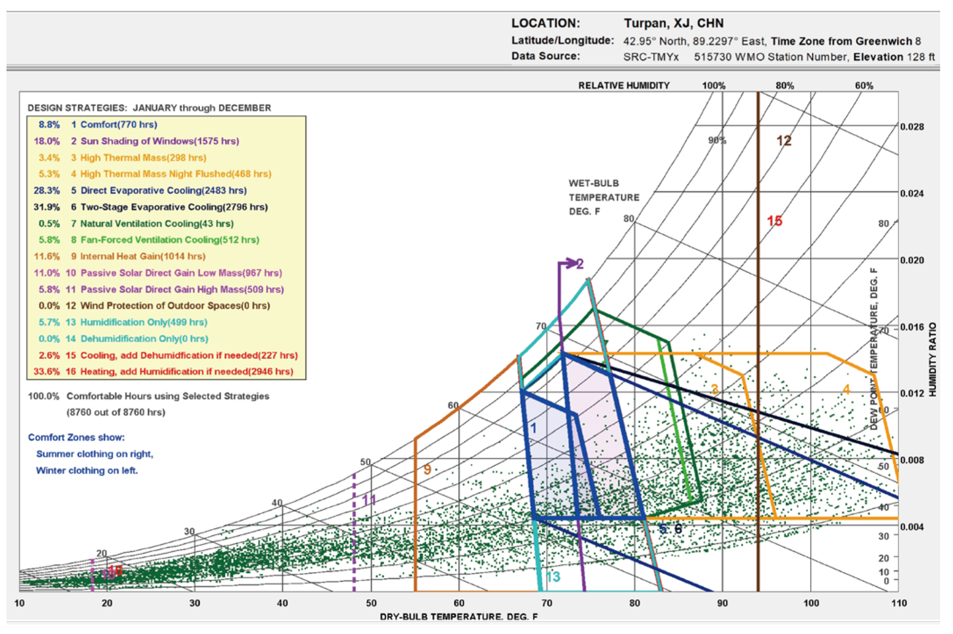Click orange zone 9 label
This screenshot has height=634, width=953.
[428, 470]
